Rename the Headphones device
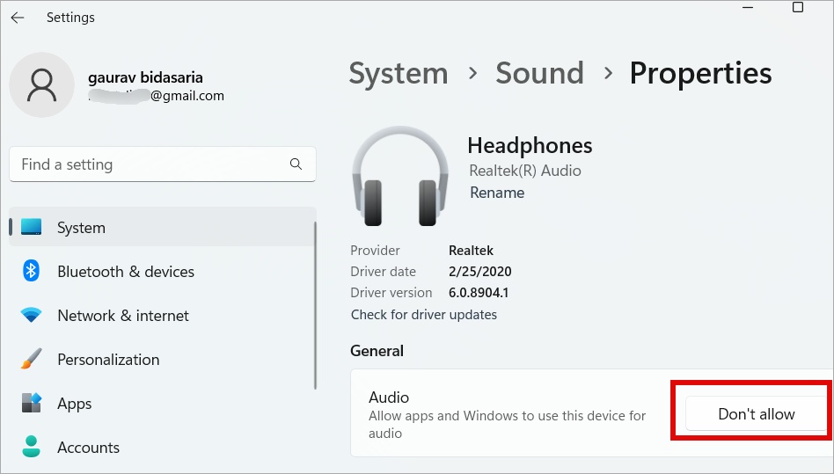The width and height of the screenshot is (834, 474). (x=497, y=193)
